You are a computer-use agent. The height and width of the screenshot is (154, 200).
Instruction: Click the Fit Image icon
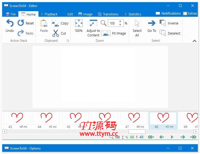point(106,33)
